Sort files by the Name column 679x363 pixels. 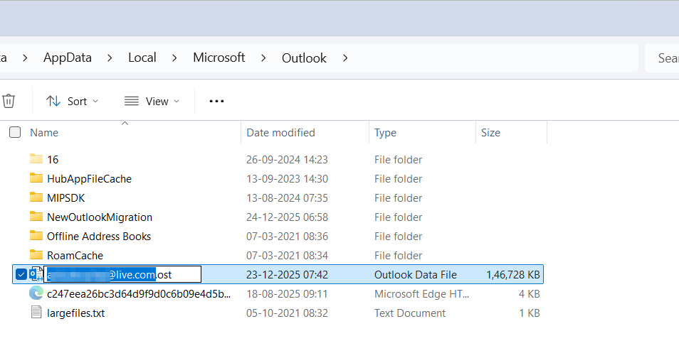coord(44,133)
